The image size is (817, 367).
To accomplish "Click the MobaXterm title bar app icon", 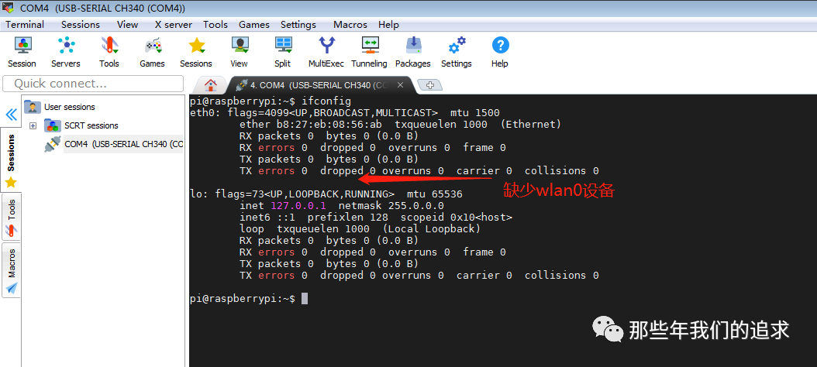I will (x=9, y=8).
